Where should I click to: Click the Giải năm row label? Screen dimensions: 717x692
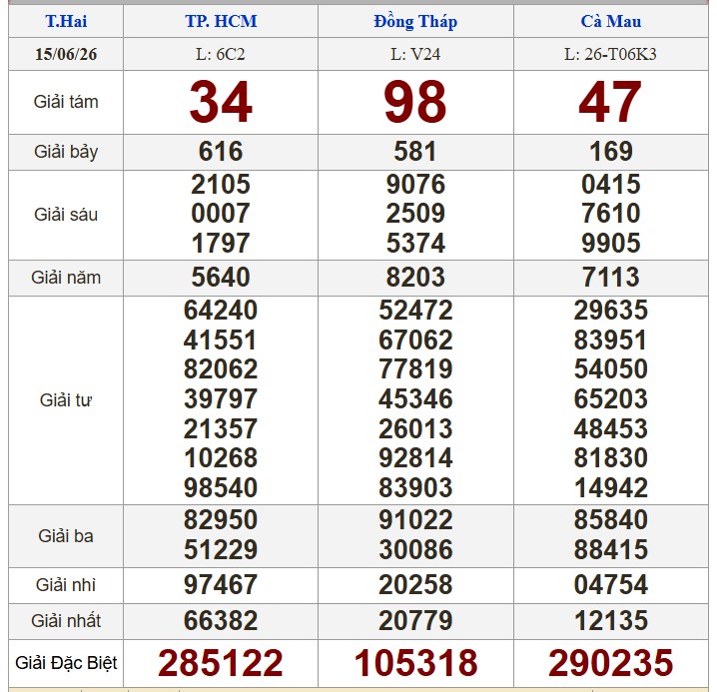point(66,278)
